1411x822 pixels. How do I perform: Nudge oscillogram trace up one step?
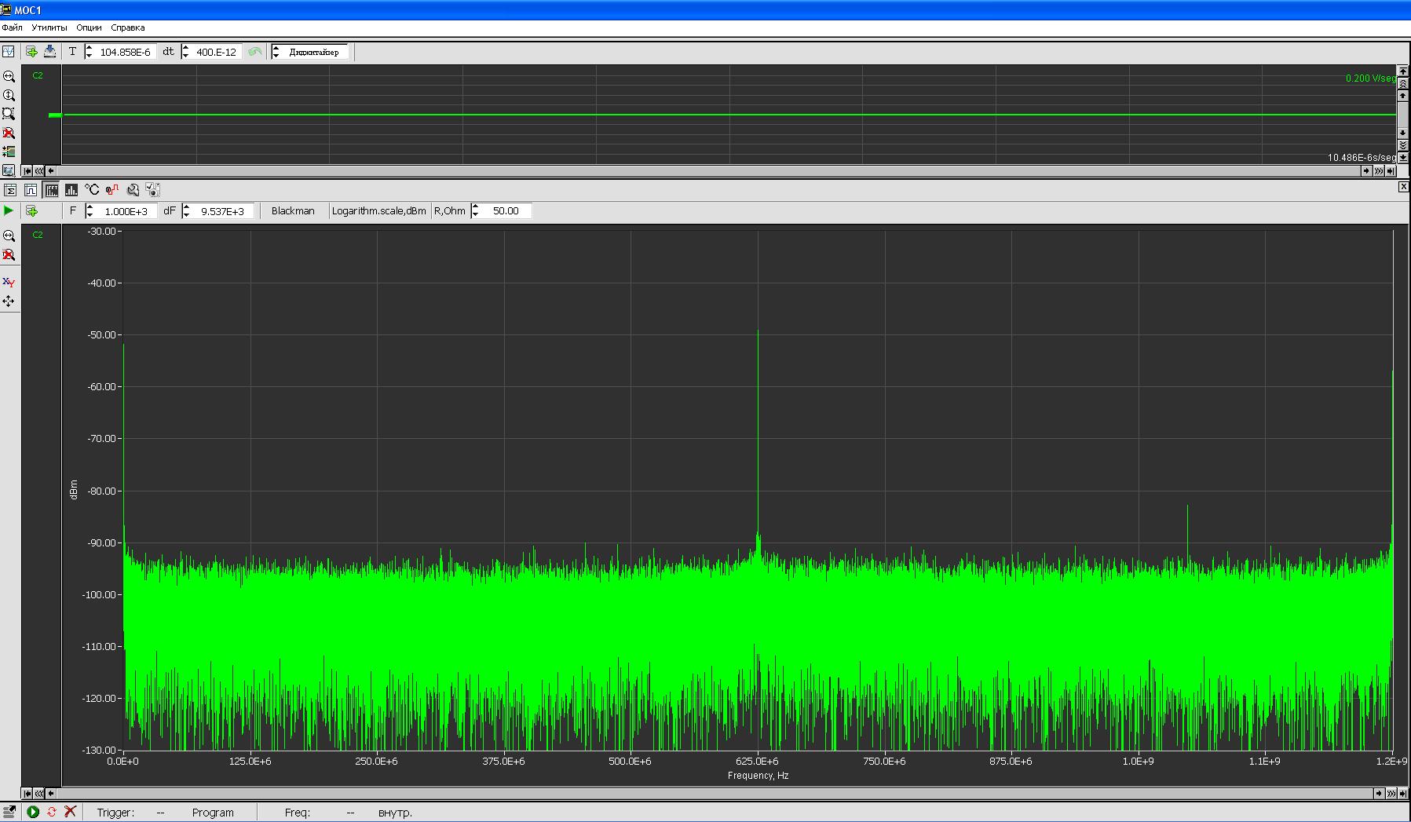pyautogui.click(x=1403, y=95)
